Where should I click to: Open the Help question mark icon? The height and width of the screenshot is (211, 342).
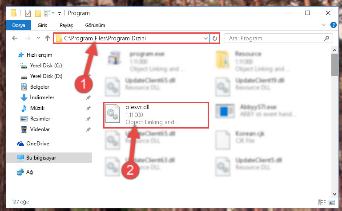333,25
